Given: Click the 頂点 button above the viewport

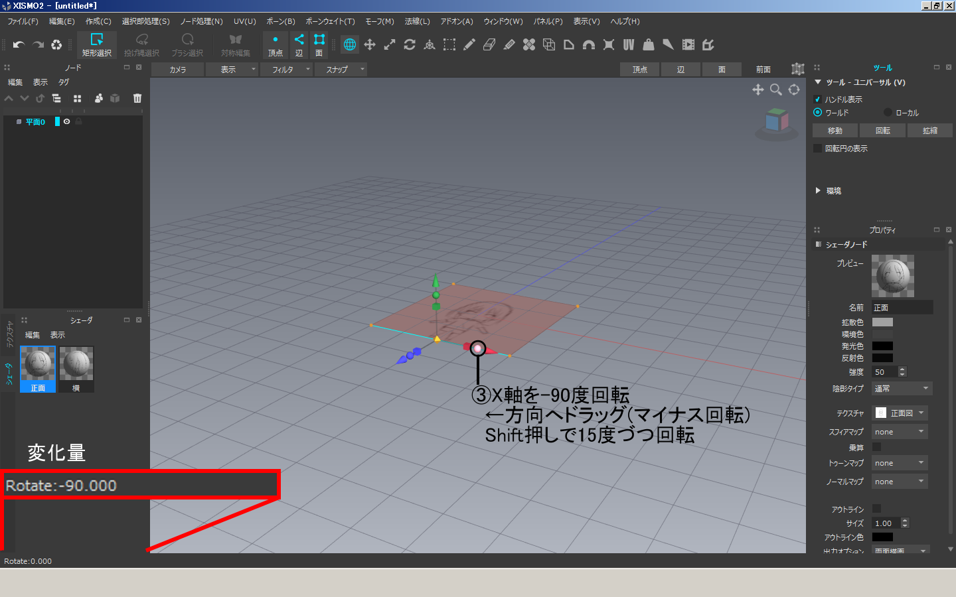Looking at the screenshot, I should [639, 69].
